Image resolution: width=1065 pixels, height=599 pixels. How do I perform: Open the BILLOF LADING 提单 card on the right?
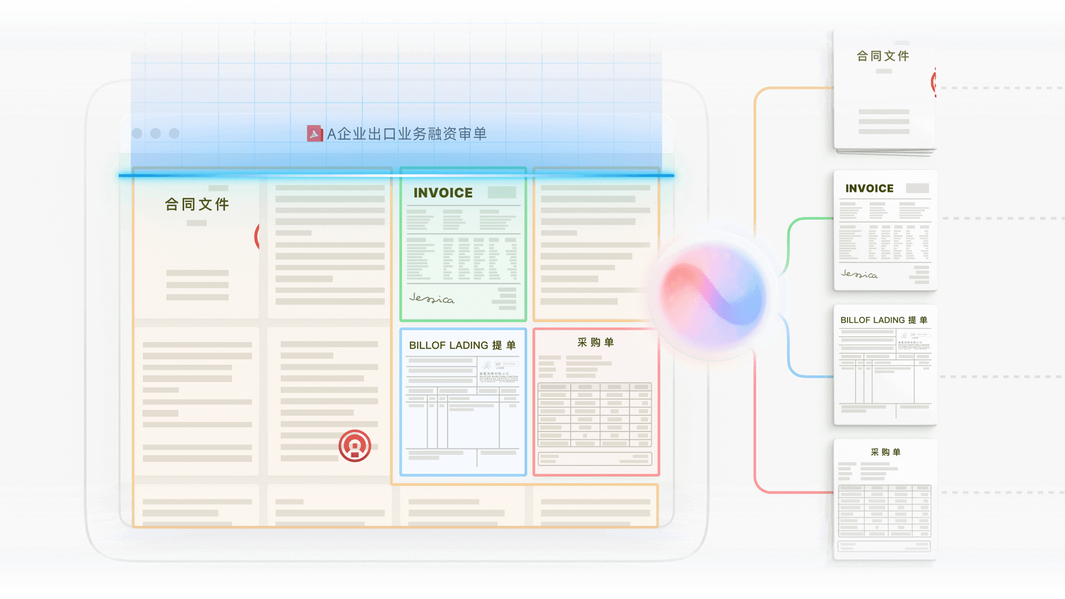coord(885,365)
